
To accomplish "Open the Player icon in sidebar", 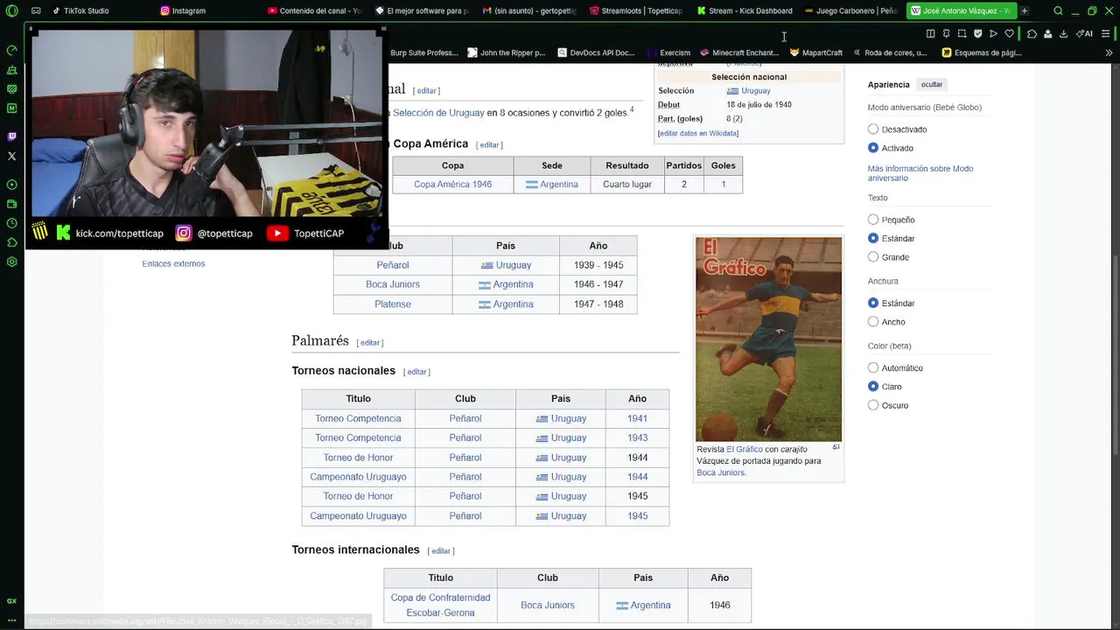I will (11, 185).
